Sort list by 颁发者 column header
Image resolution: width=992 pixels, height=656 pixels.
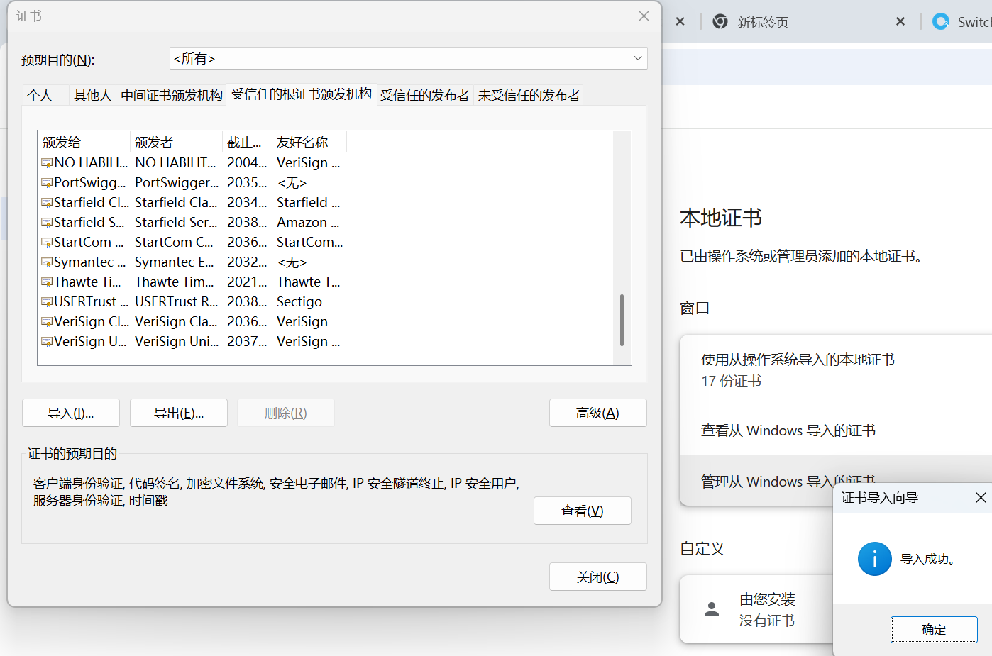(x=176, y=142)
